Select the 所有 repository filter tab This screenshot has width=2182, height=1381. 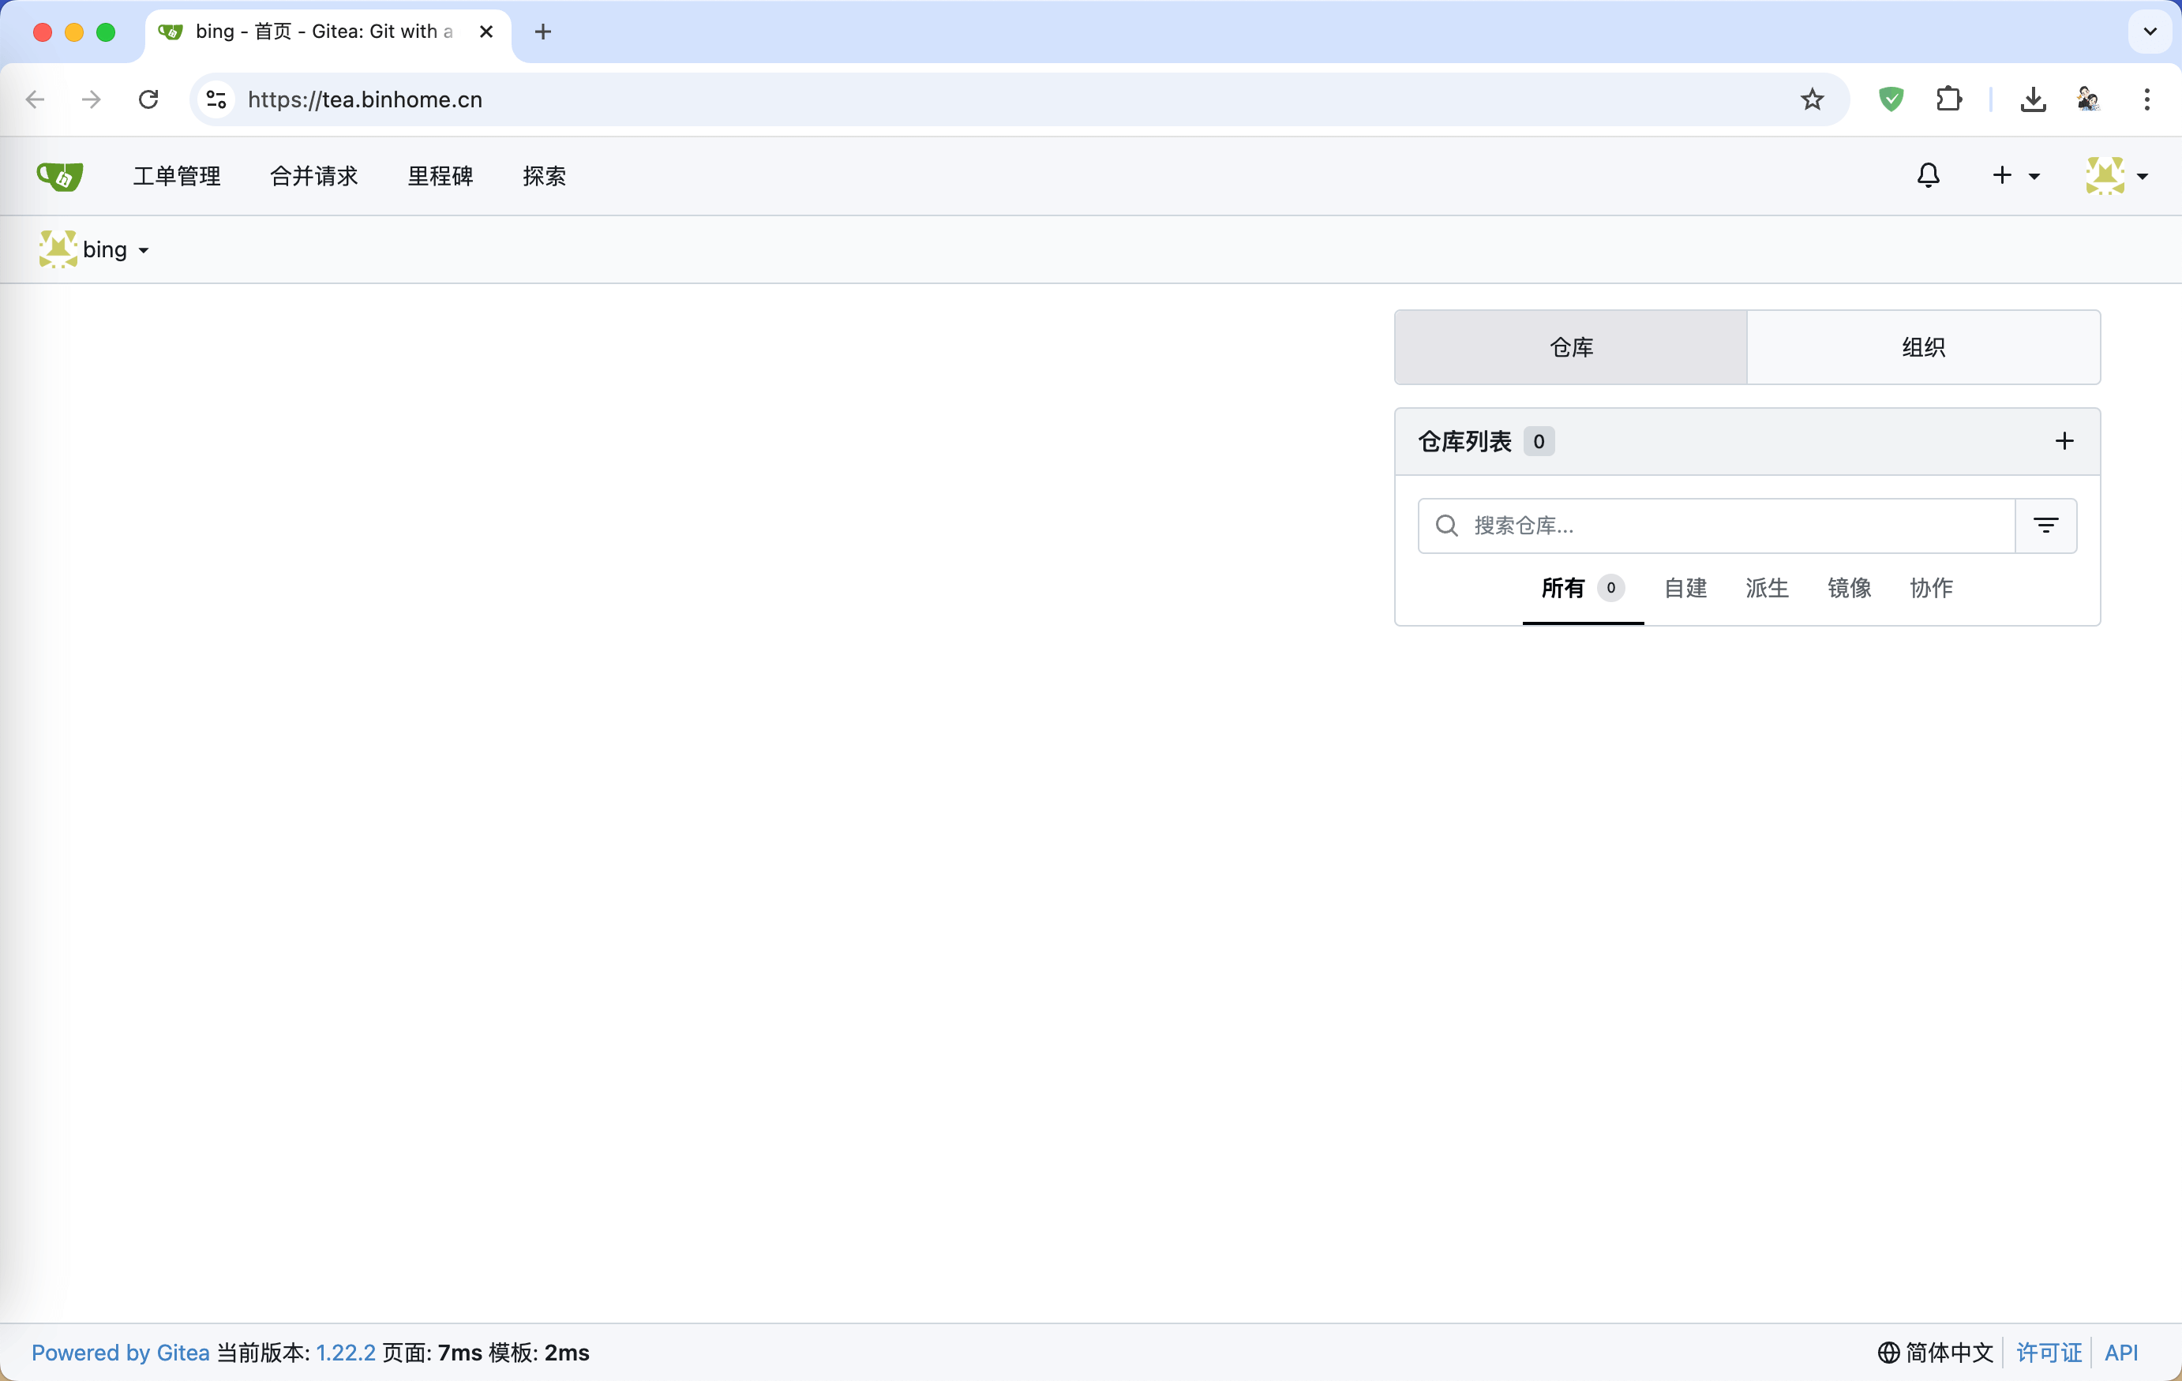(x=1583, y=589)
